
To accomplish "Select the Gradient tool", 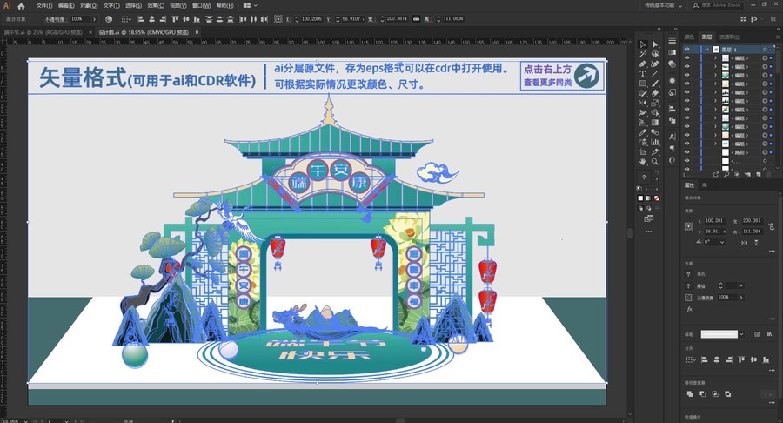I will coord(655,123).
